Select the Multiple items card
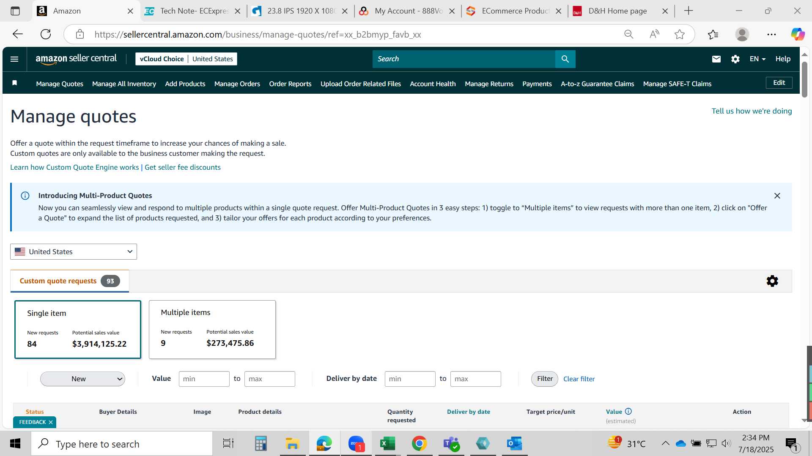Image resolution: width=812 pixels, height=456 pixels. pos(212,330)
